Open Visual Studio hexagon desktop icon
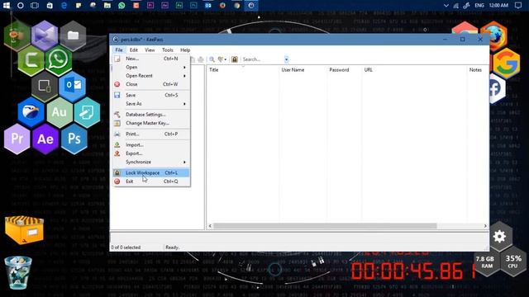The height and width of the screenshot is (297, 529). pos(45,35)
